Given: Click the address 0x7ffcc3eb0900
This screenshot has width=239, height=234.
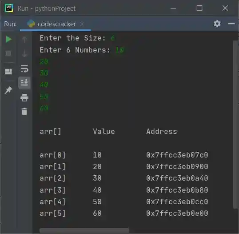Looking at the screenshot, I should 177,166.
